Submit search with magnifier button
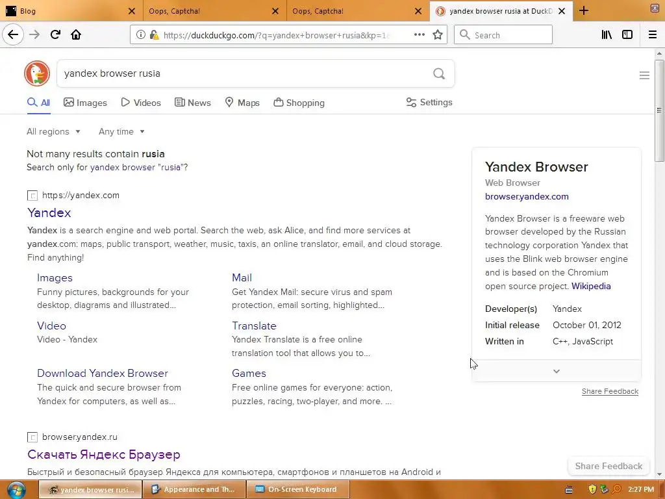Screen dimensions: 665x499 tap(439, 74)
